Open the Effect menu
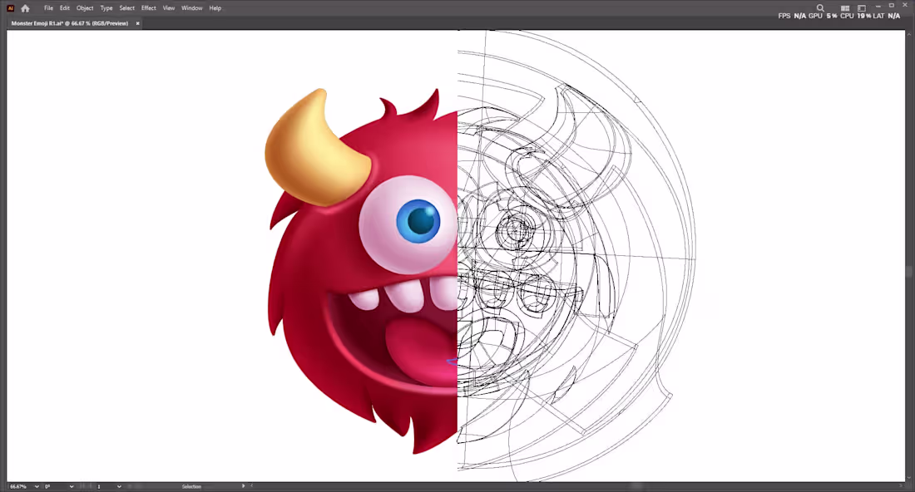Screen dimensions: 915x492 coord(148,7)
